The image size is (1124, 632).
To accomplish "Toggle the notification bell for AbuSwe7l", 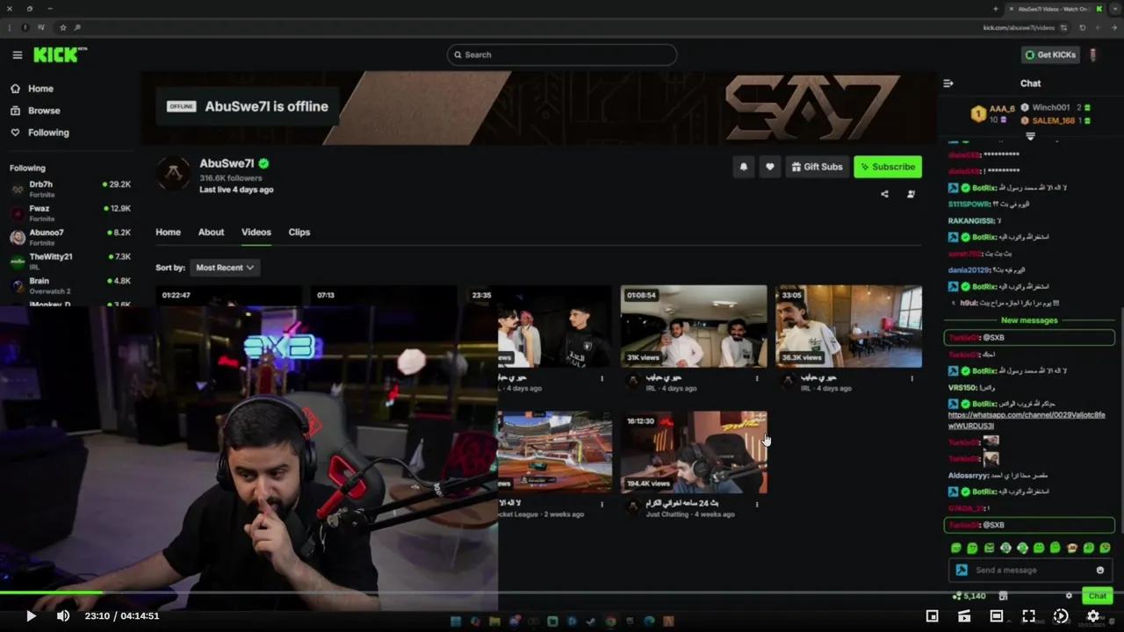I will coord(744,167).
